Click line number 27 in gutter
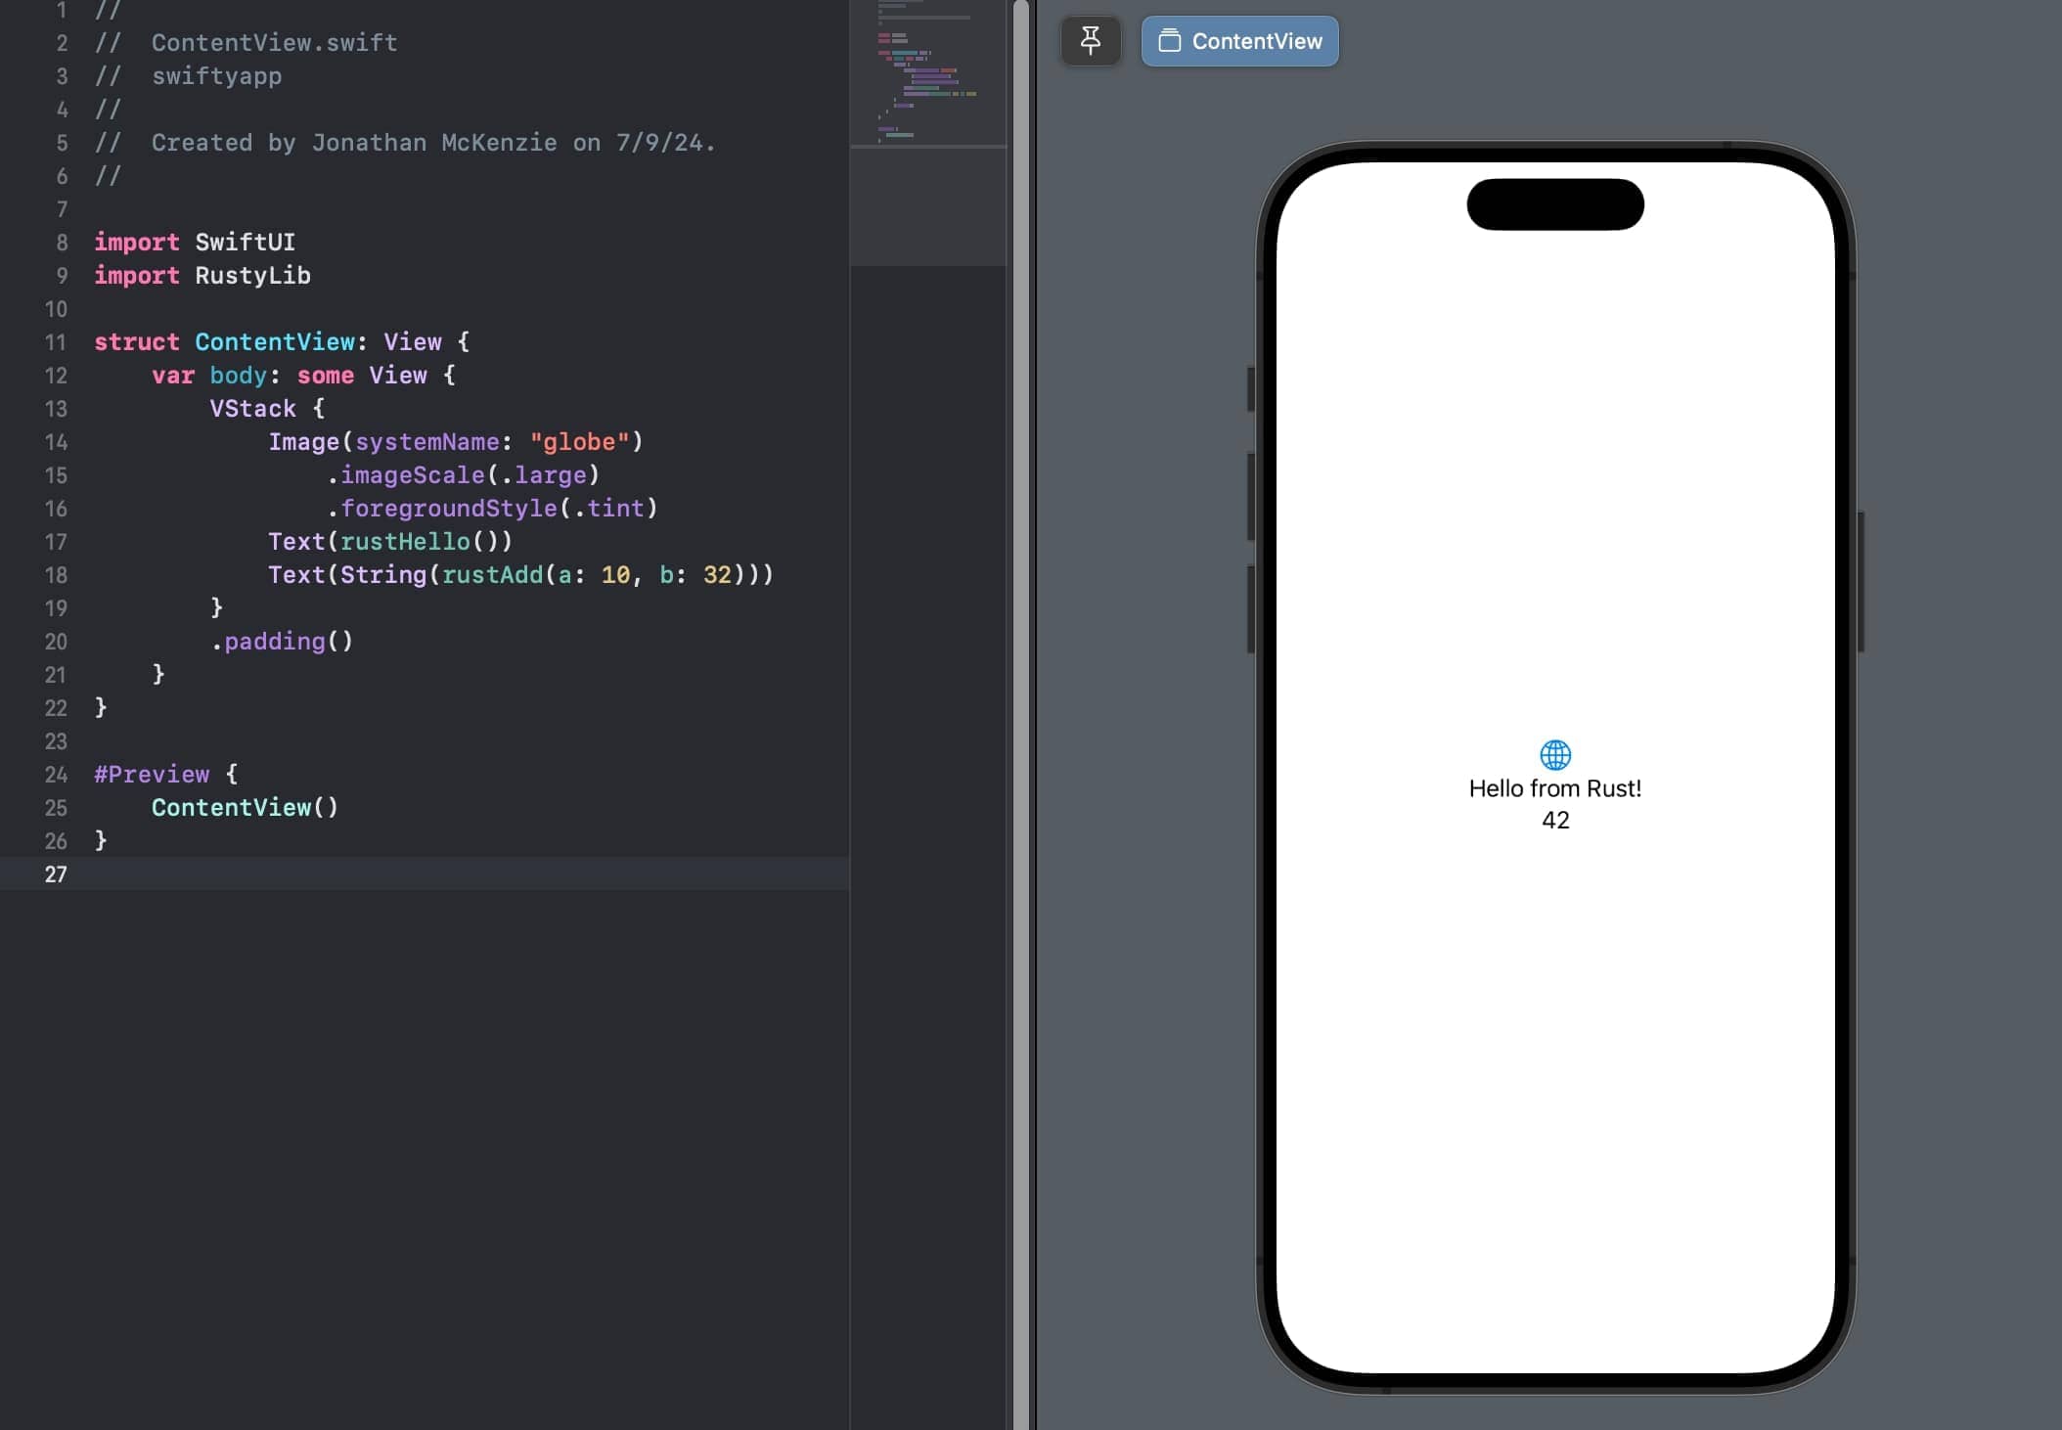Viewport: 2062px width, 1430px height. (x=56, y=874)
